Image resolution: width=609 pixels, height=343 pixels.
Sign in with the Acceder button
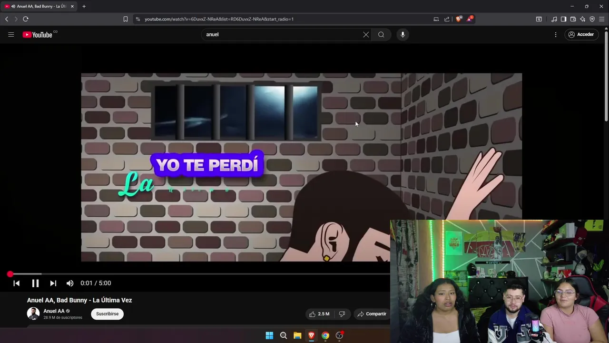(581, 34)
